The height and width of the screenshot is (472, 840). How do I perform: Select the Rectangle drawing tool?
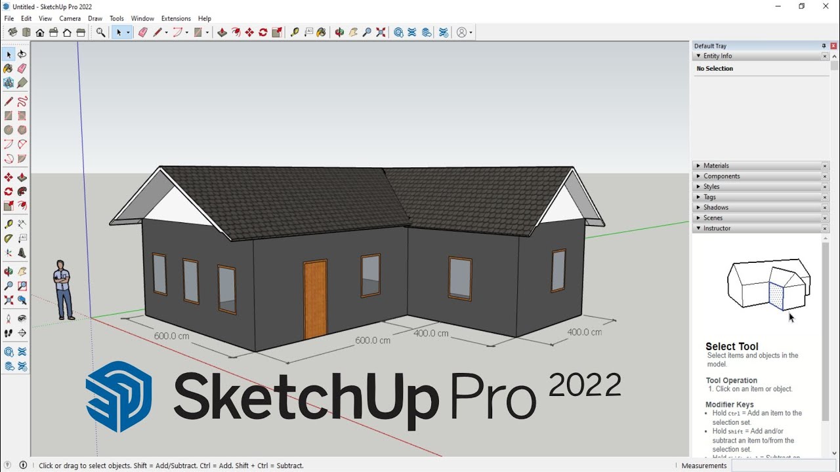coord(9,115)
